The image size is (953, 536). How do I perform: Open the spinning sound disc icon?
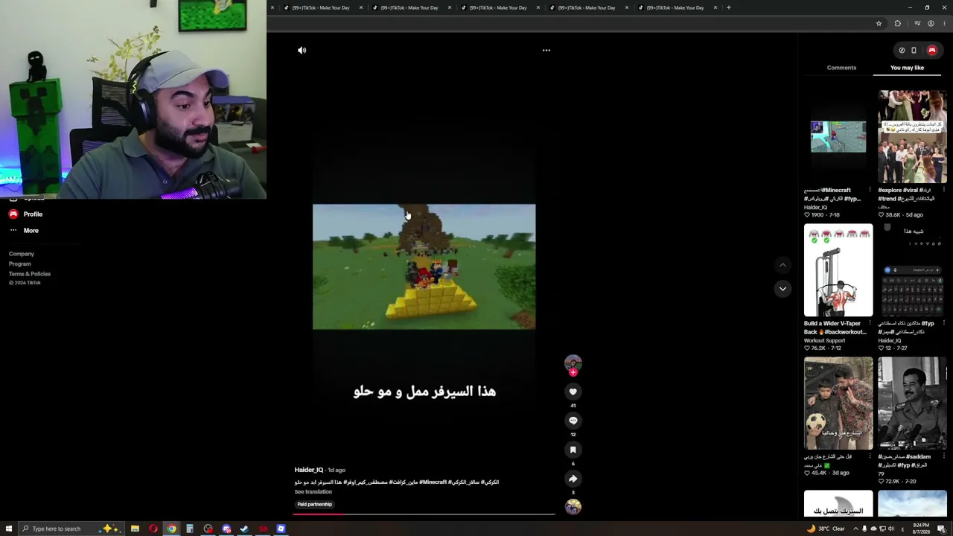click(573, 507)
